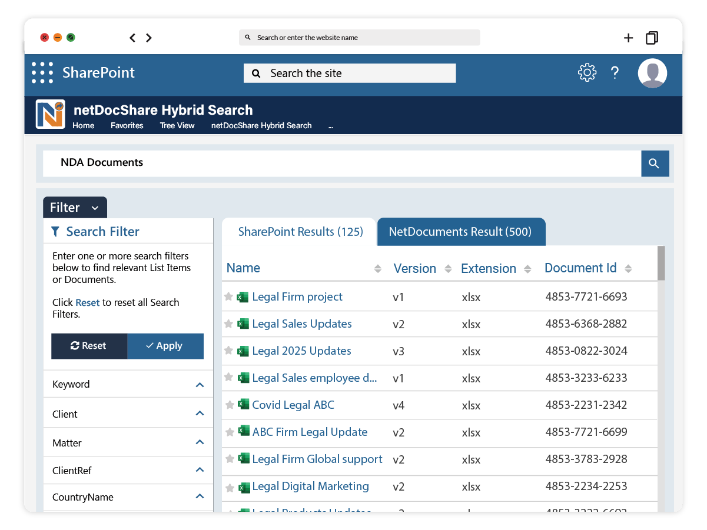
Task: Click the NDA Documents search field
Action: (341, 163)
